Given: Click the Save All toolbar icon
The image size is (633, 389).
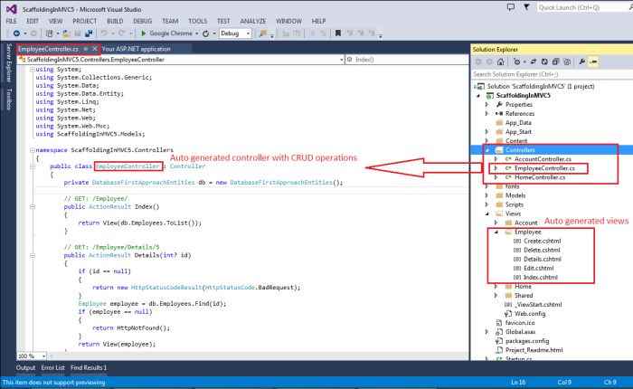Looking at the screenshot, I should 90,33.
